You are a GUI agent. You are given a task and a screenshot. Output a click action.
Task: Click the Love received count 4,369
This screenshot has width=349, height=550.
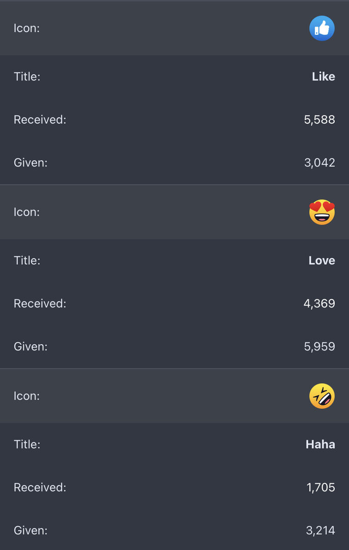(x=319, y=304)
